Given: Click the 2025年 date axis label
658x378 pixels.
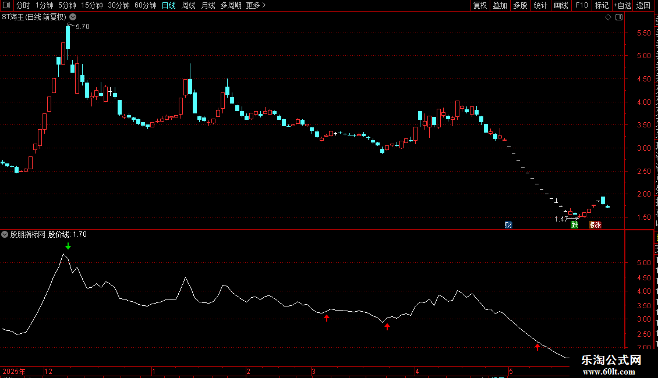Looking at the screenshot, I should [x=14, y=371].
